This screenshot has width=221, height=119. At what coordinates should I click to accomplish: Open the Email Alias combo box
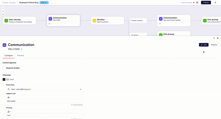point(44,89)
